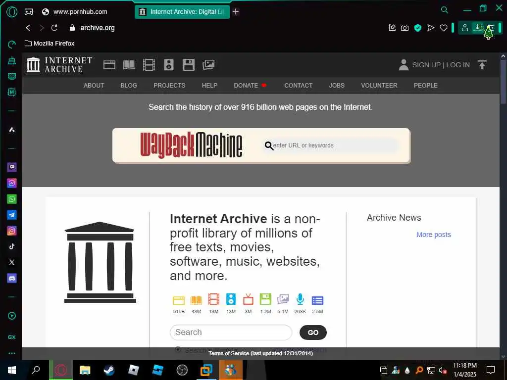Open the 1.2M software media icon
507x380 pixels.
(x=265, y=299)
